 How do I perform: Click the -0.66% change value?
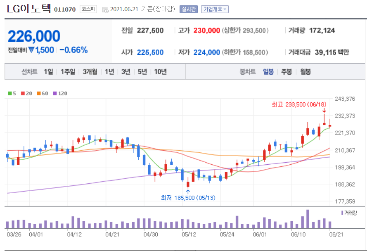pyautogui.click(x=73, y=50)
